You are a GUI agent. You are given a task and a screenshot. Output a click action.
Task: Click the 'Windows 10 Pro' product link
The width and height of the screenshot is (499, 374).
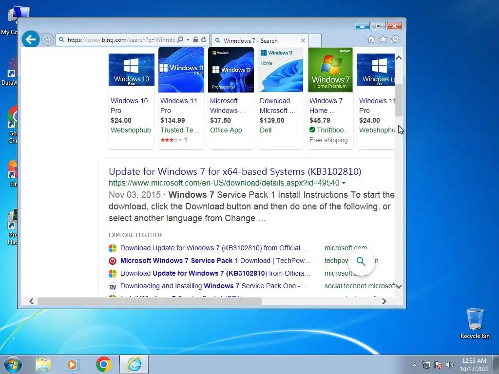click(x=129, y=106)
